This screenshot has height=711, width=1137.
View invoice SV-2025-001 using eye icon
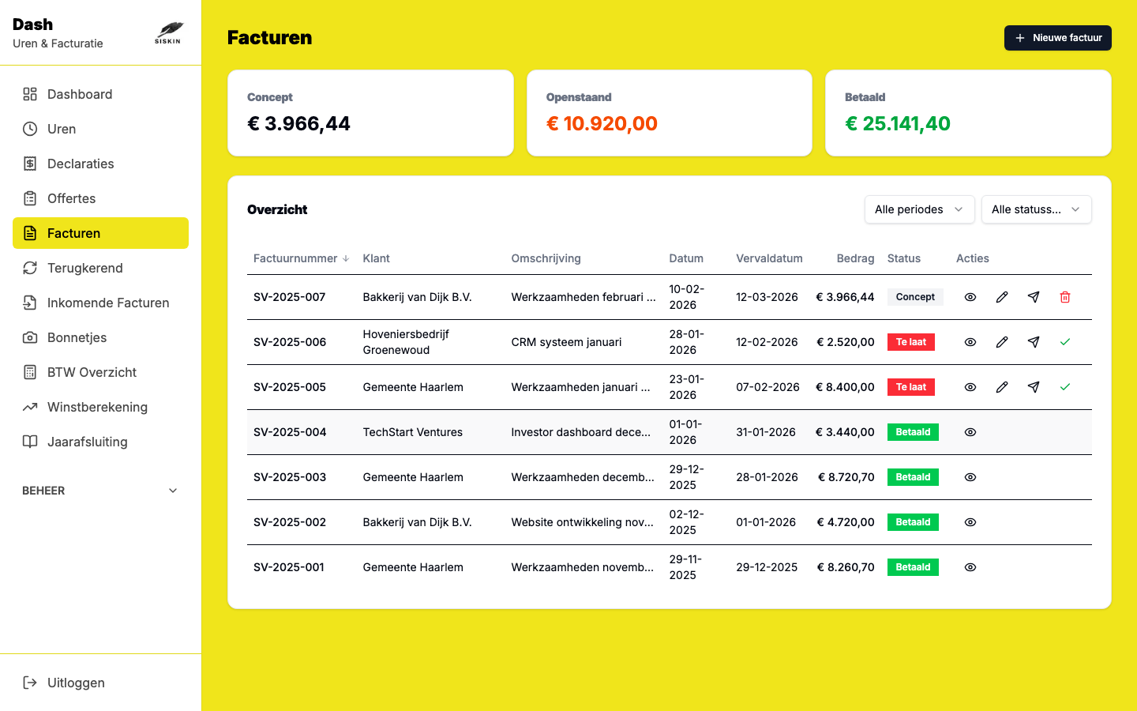coord(970,567)
